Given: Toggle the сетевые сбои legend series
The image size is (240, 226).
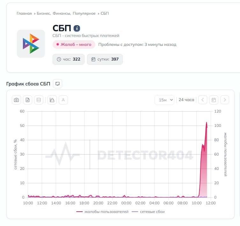Looking at the screenshot, I should [148, 212].
